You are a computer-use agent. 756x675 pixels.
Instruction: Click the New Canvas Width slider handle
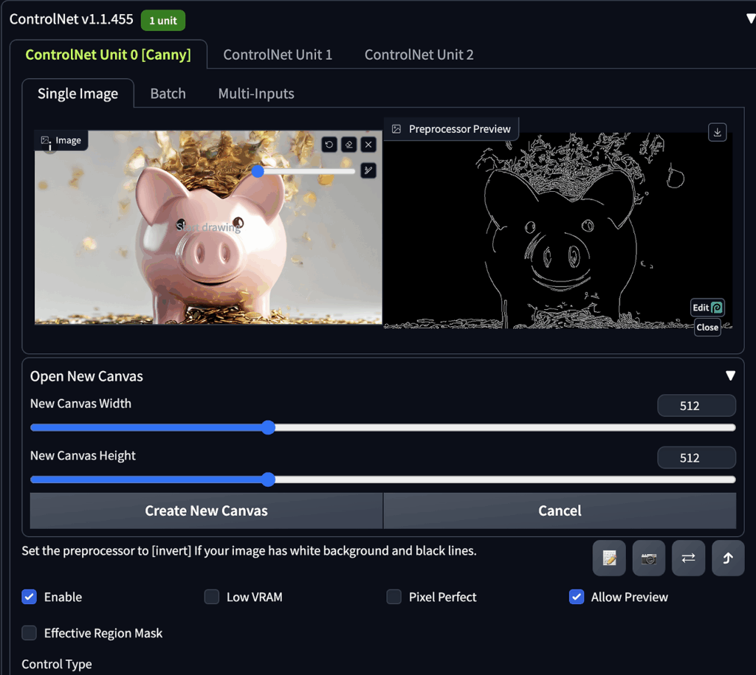click(268, 428)
